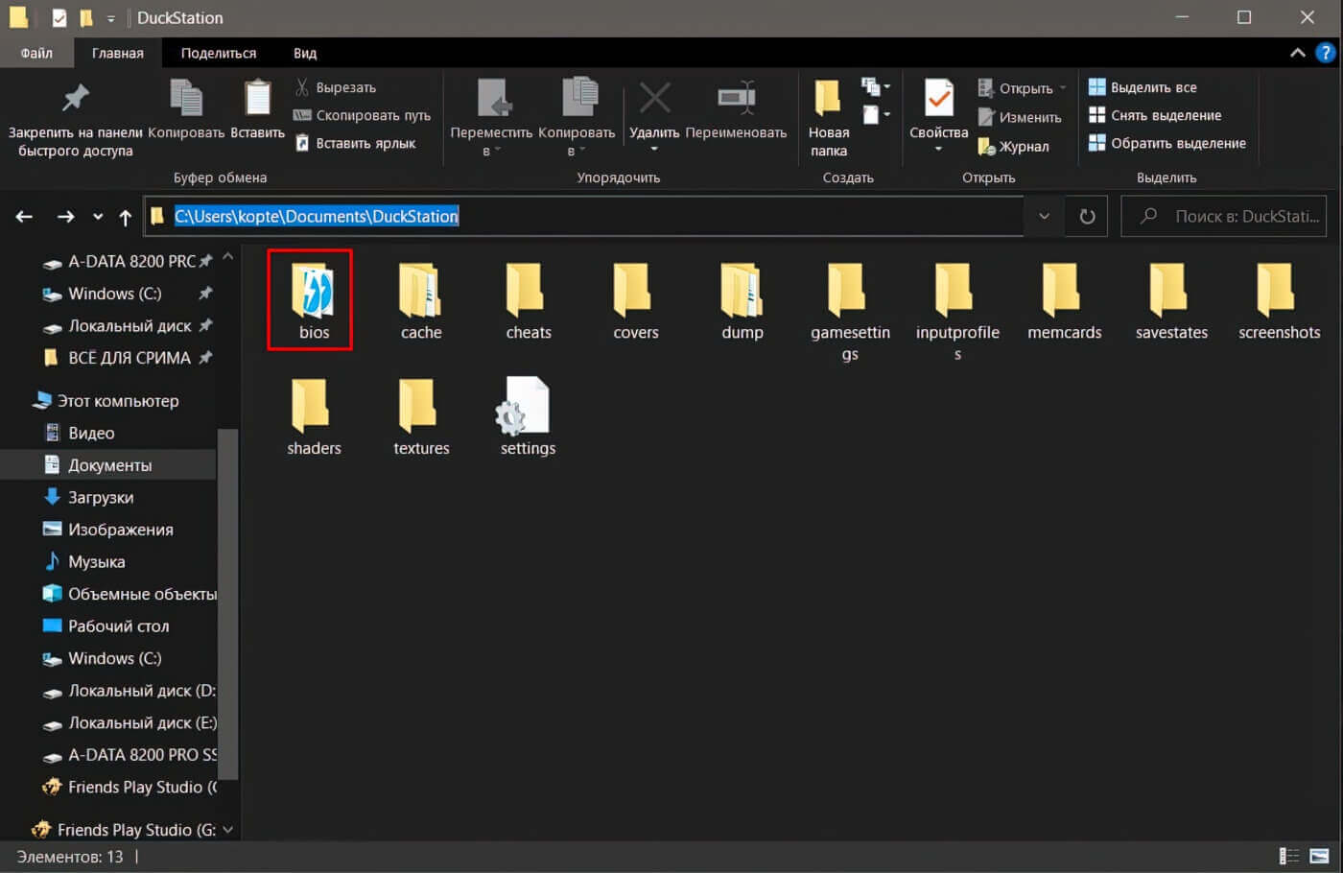Click the Rename (Переименовать) ribbon icon

point(736,98)
